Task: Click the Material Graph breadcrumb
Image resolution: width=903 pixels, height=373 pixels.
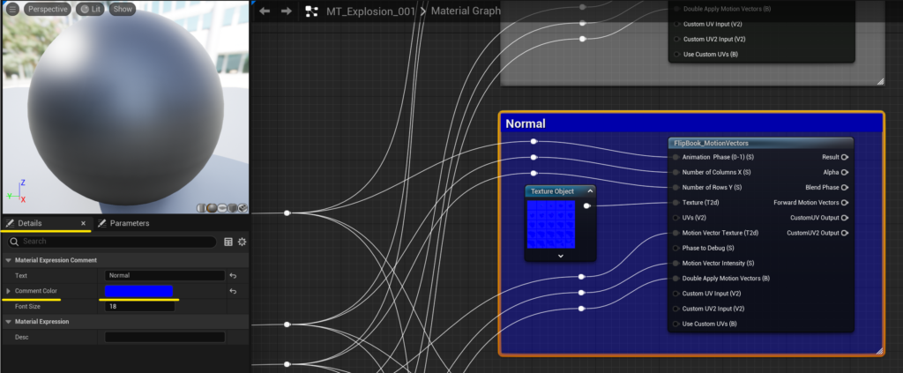Action: tap(466, 11)
